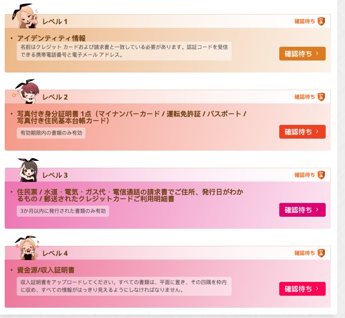Click the 3か月以内に発行された書類のみ有効 note
345x318 pixels.
point(63,211)
